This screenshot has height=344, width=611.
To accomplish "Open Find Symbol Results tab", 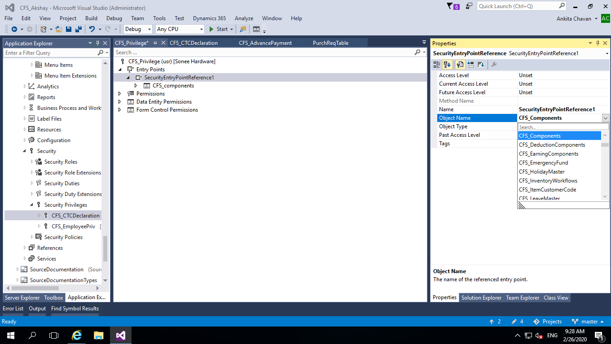I will [x=75, y=309].
